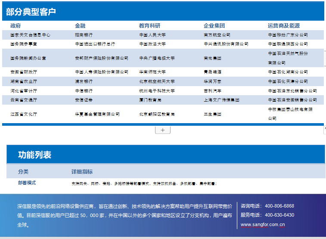The height and width of the screenshot is (239, 326).
Task: Click the 招商银行 cell
Action: (84, 35)
